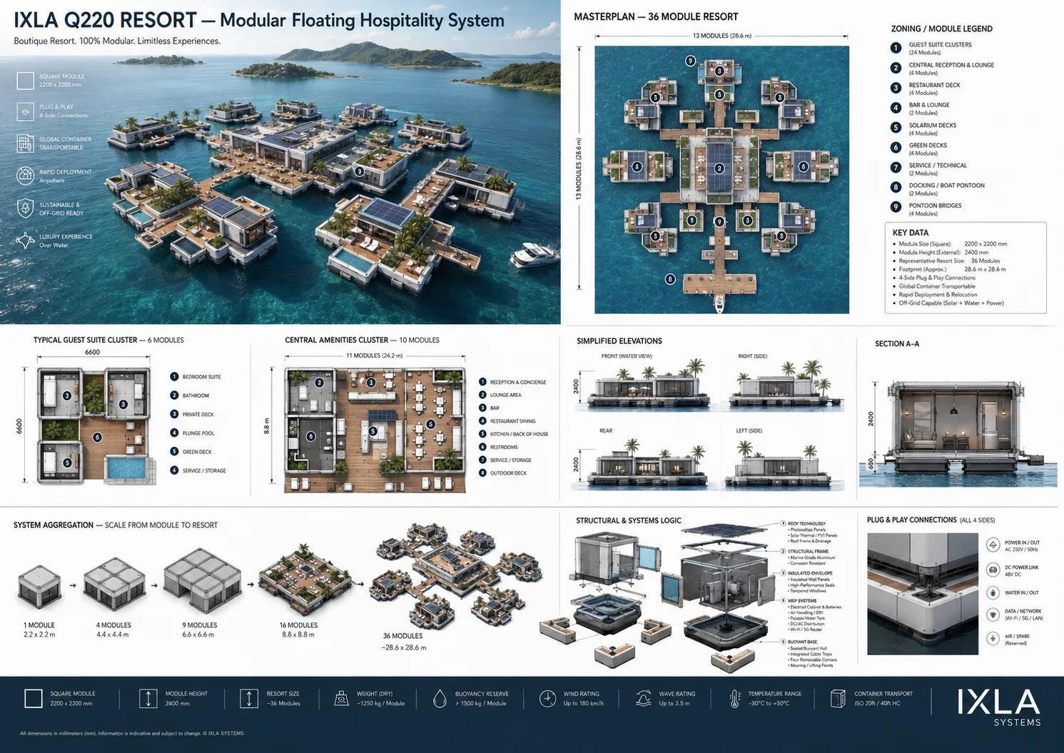The height and width of the screenshot is (753, 1064).
Task: Click the "KEY DATA" heading
Action: (911, 233)
